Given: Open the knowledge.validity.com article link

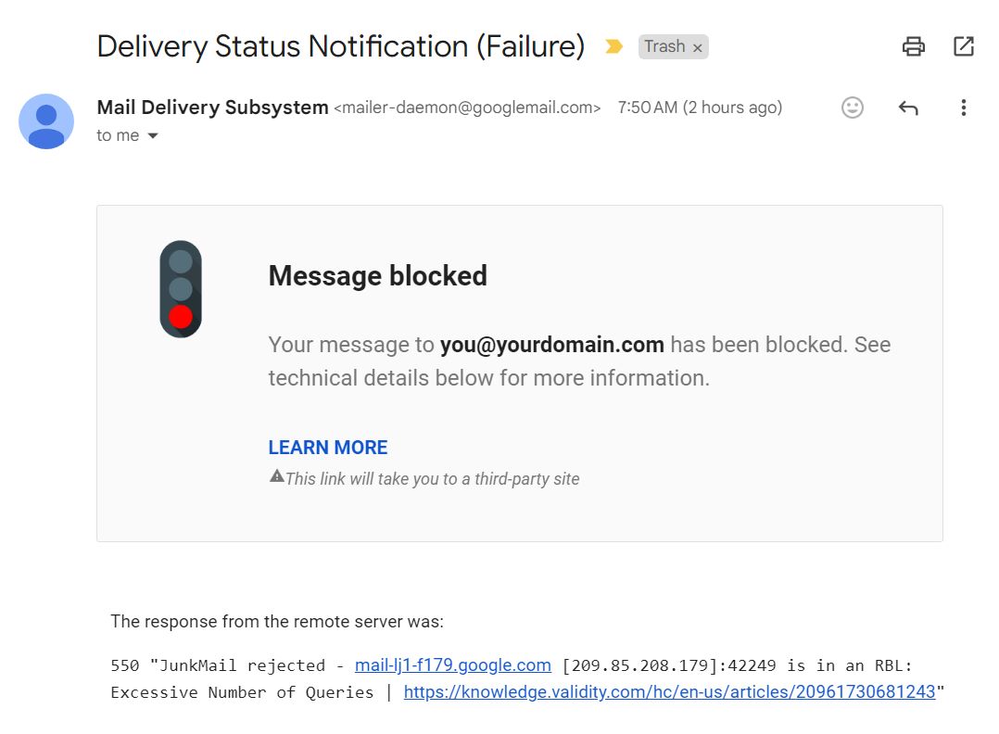Looking at the screenshot, I should click(x=670, y=692).
